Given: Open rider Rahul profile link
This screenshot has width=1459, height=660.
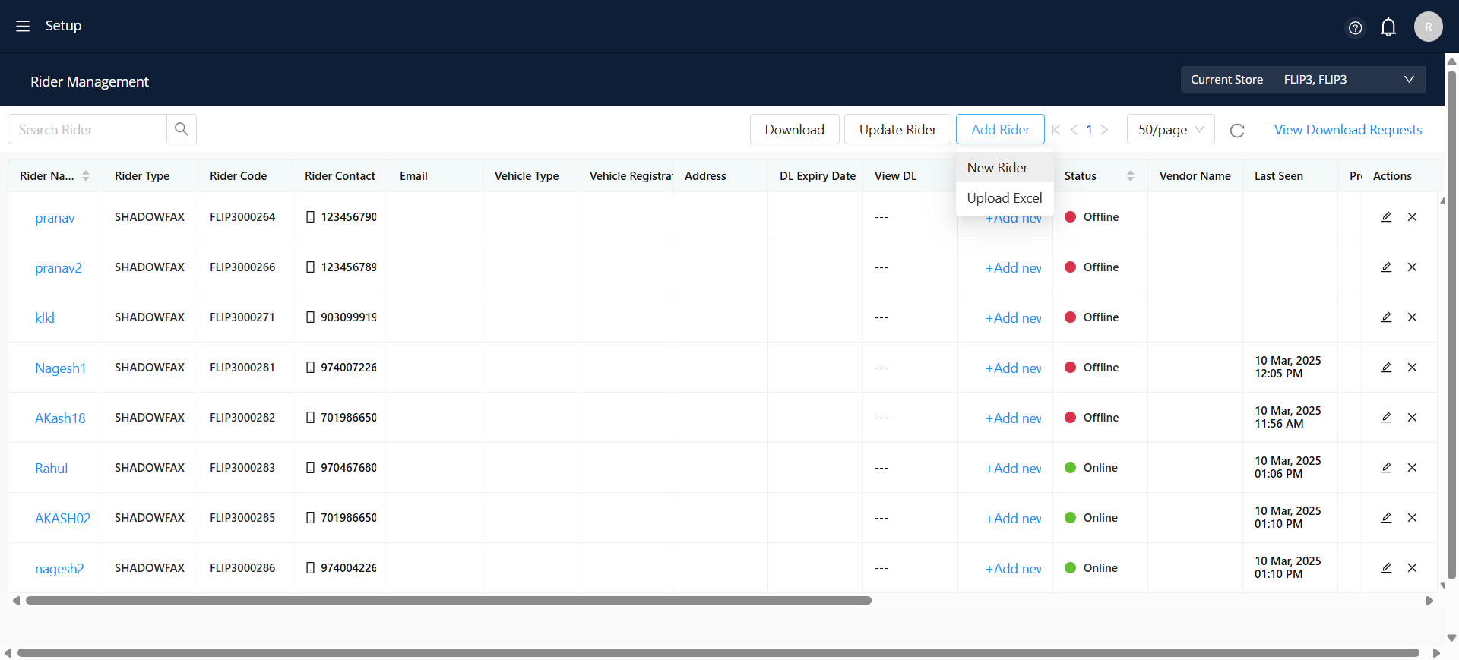Looking at the screenshot, I should click(x=52, y=469).
